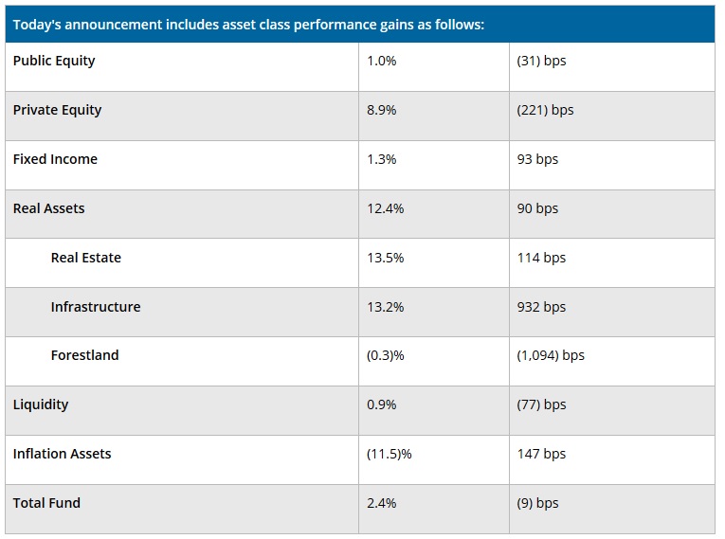Click the Liquidity row label

pyautogui.click(x=41, y=404)
